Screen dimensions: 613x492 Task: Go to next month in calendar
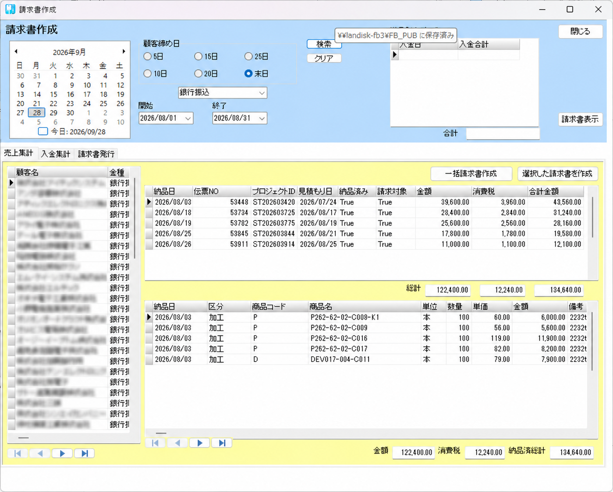[x=124, y=52]
